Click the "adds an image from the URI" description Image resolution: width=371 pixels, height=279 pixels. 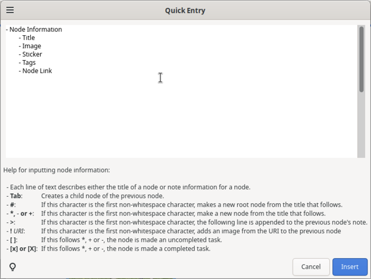pyautogui.click(x=191, y=231)
